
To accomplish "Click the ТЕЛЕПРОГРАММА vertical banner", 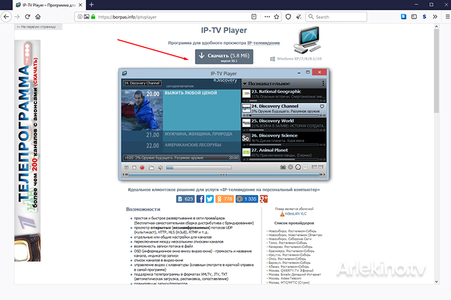I will 27,150.
